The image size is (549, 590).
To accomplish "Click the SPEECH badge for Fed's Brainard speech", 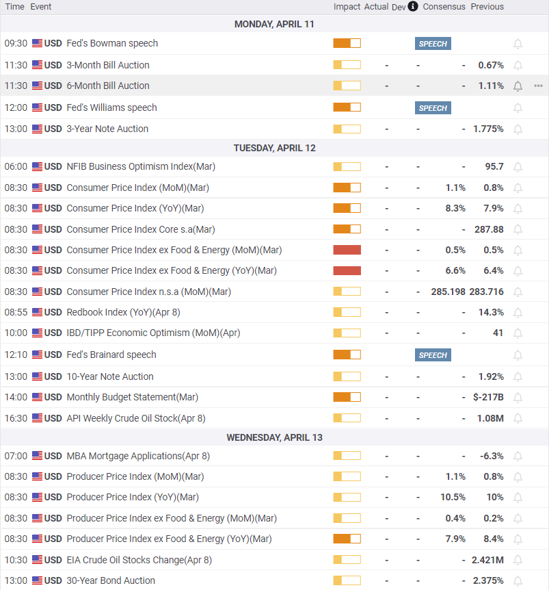I will [x=433, y=355].
